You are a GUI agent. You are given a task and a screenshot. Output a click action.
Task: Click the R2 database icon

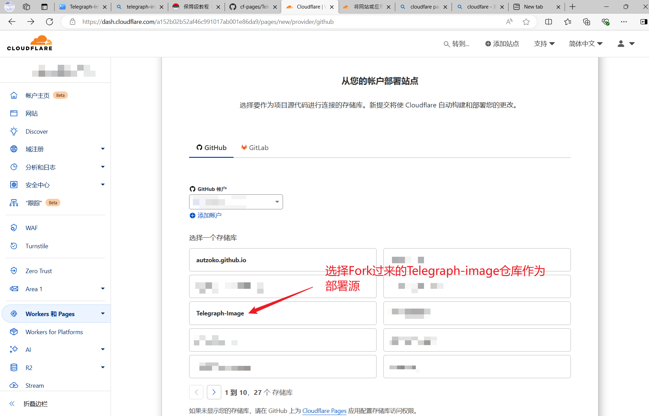click(x=14, y=368)
